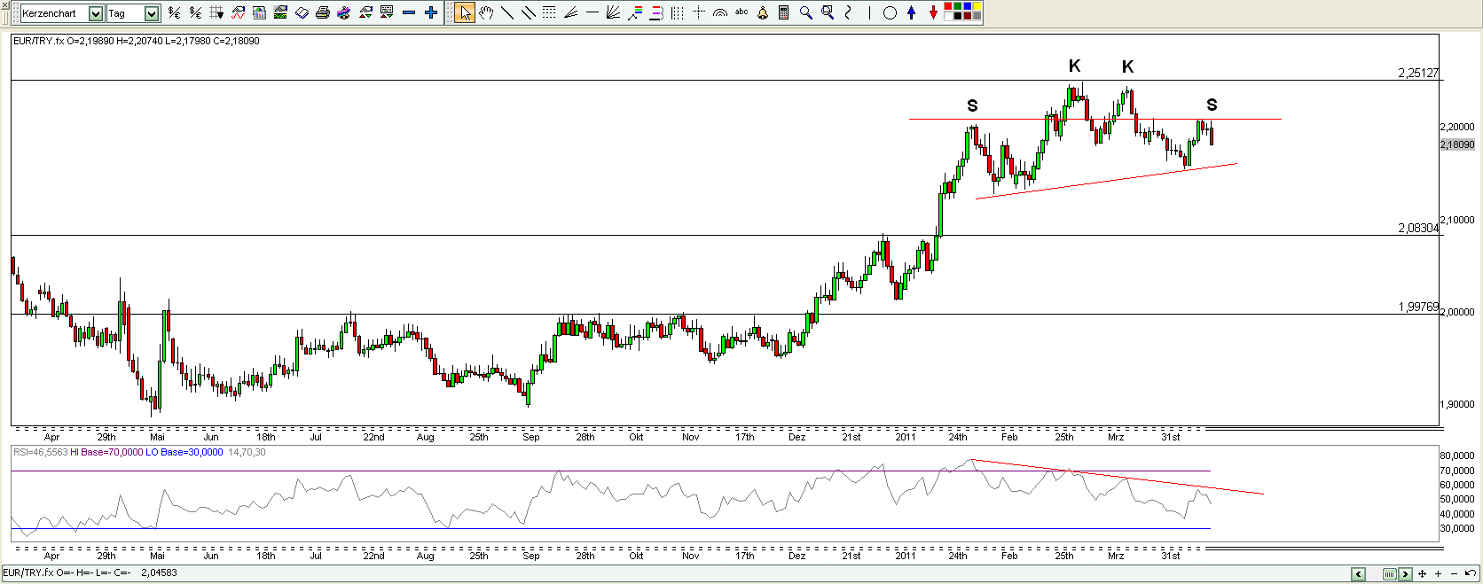Select the circle drawing tool

(x=890, y=13)
